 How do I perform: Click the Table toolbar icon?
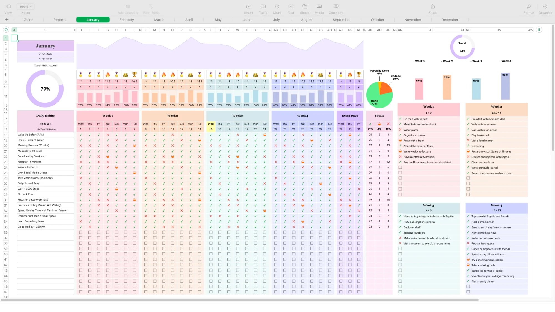263,6
